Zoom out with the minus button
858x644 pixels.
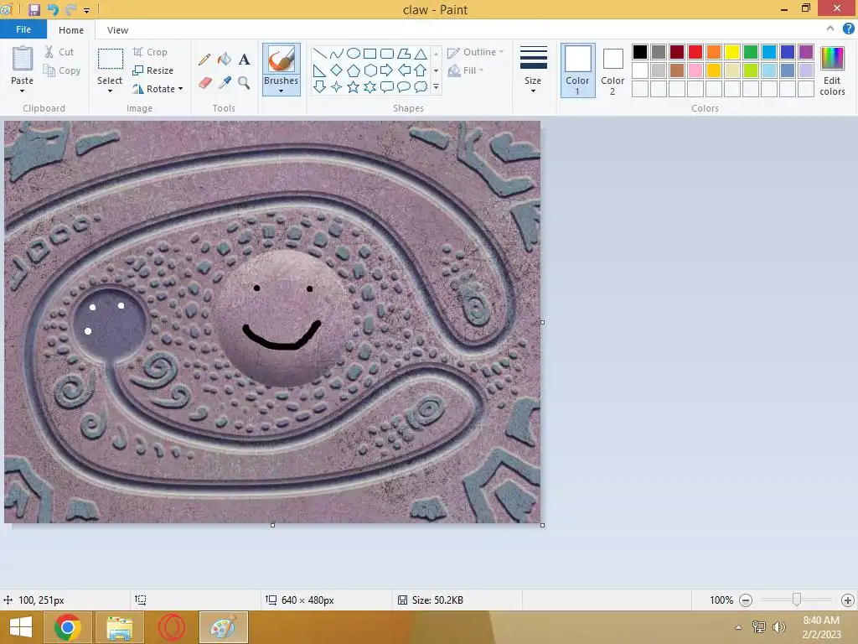745,600
